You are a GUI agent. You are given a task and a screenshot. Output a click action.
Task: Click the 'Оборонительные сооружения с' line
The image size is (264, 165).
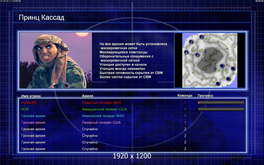tap(127, 56)
